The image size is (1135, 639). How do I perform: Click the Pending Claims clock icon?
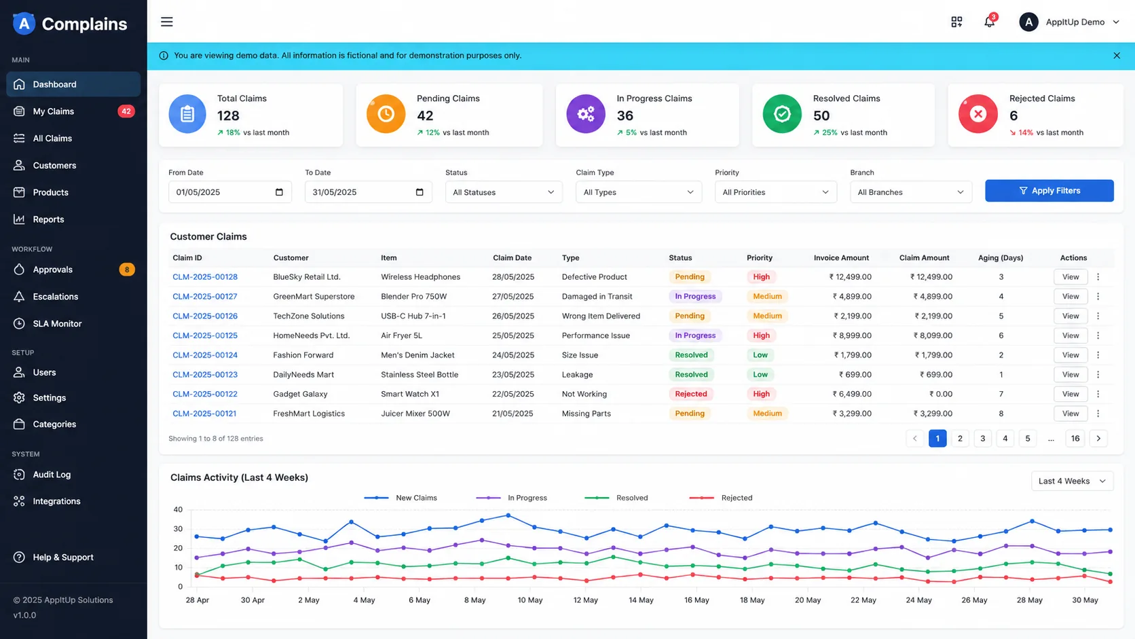386,113
